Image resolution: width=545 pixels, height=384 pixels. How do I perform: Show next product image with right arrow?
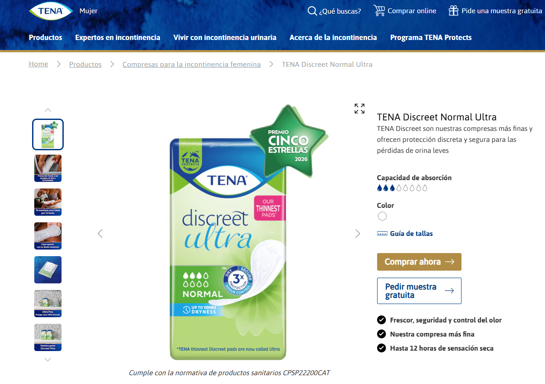click(357, 234)
